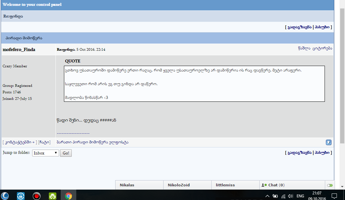Viewport: 345px width, 200px height.
Task: Click the scrollbar down arrow
Action: coord(342,187)
